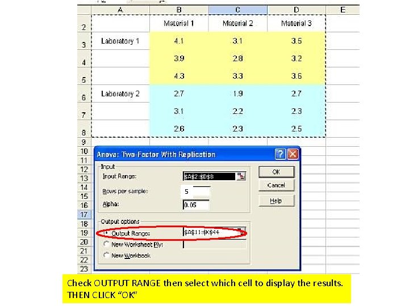Viewport: 409px width, 306px height.
Task: Select column E header
Action: pos(343,10)
